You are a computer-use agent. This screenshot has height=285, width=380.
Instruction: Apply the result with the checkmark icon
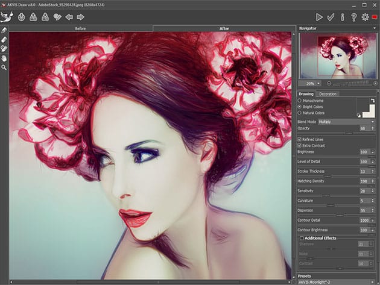click(331, 17)
